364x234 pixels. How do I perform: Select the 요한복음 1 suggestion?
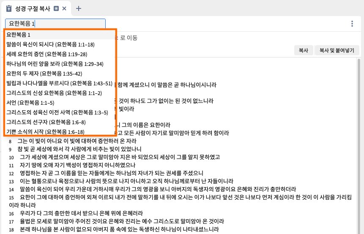click(60, 35)
